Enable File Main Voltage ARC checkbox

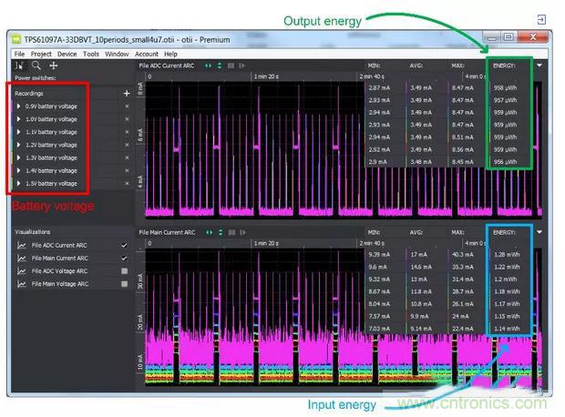click(x=124, y=283)
